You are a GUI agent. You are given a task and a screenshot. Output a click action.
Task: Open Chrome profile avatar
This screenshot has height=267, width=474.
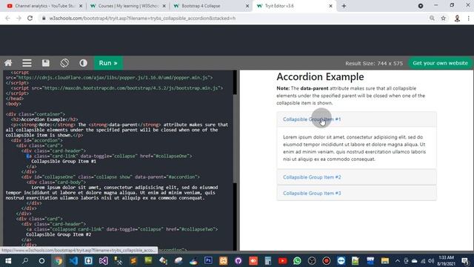[457, 19]
